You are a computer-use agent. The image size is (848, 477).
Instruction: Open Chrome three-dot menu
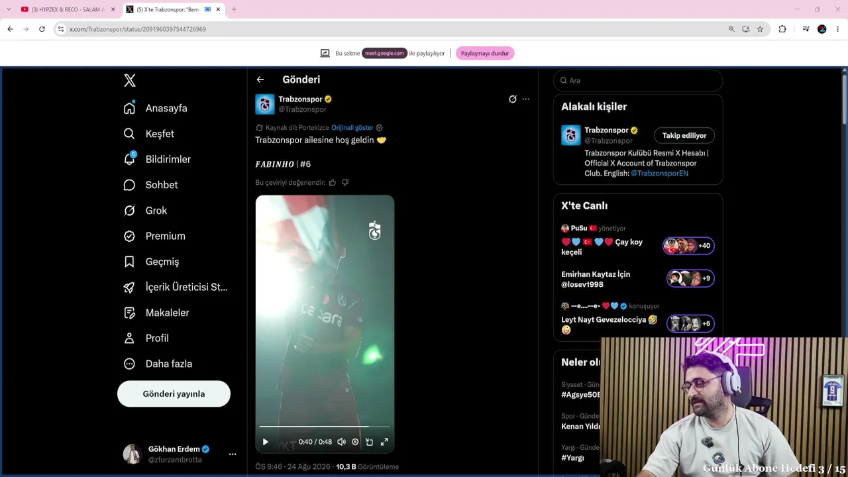coord(838,29)
